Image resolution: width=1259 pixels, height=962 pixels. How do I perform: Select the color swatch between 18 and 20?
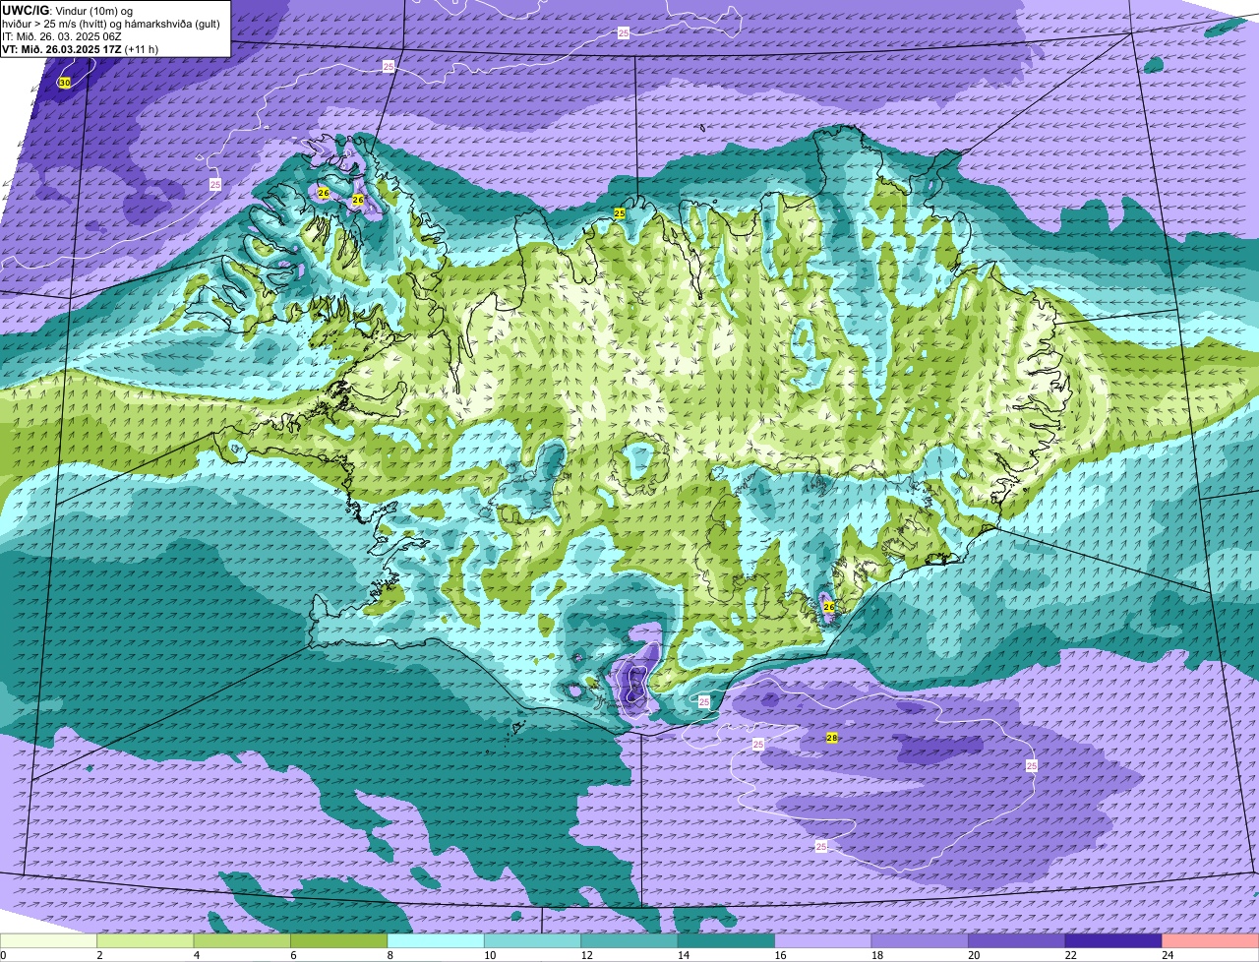pos(921,941)
